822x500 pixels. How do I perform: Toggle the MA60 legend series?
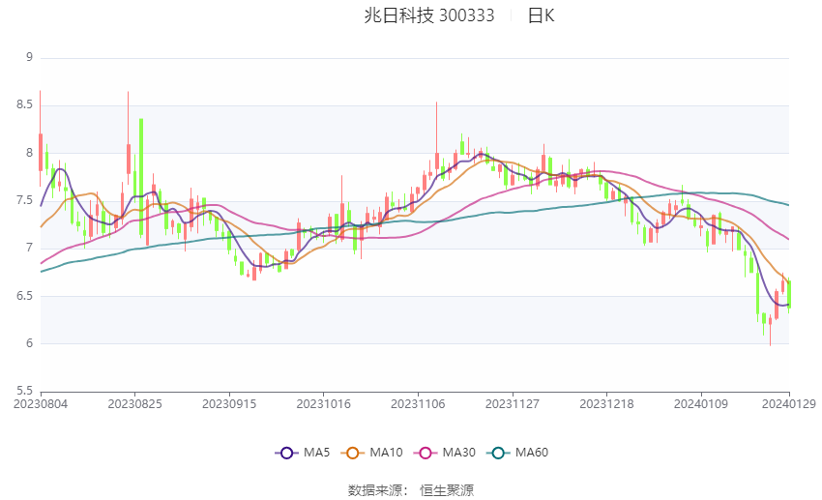517,453
